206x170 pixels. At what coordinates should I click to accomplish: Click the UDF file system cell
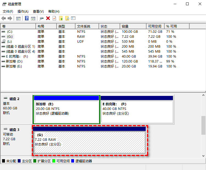[x=80, y=42]
